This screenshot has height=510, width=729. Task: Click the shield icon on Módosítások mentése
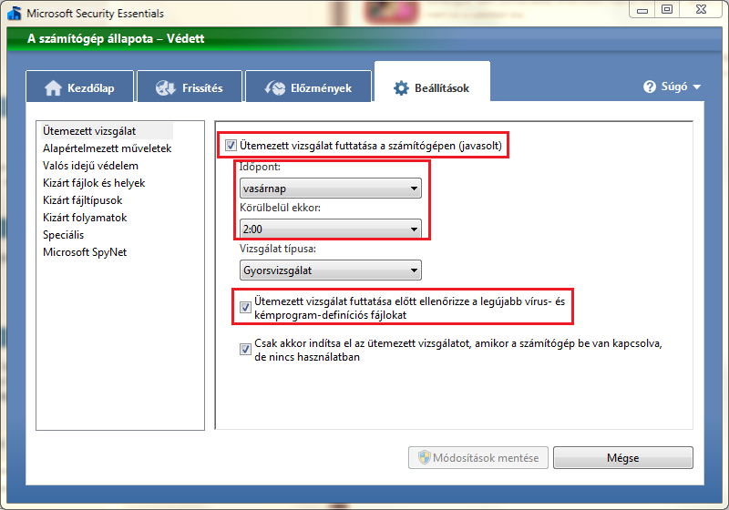click(424, 457)
